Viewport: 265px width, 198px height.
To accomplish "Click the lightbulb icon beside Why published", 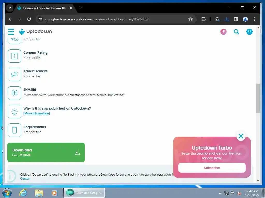I will point(14,112).
